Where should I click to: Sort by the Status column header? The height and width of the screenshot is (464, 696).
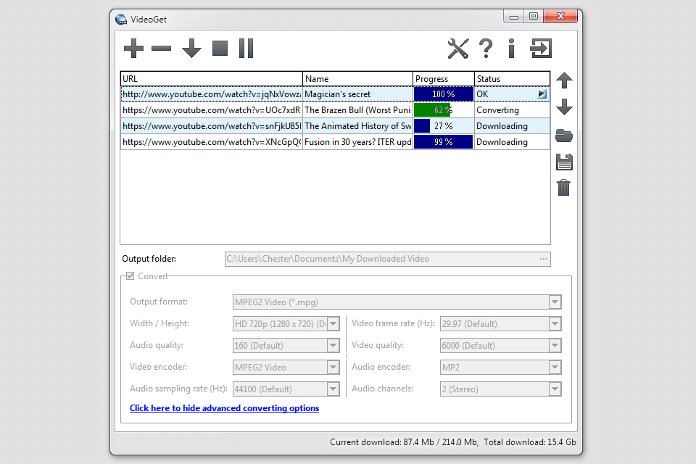click(x=513, y=79)
